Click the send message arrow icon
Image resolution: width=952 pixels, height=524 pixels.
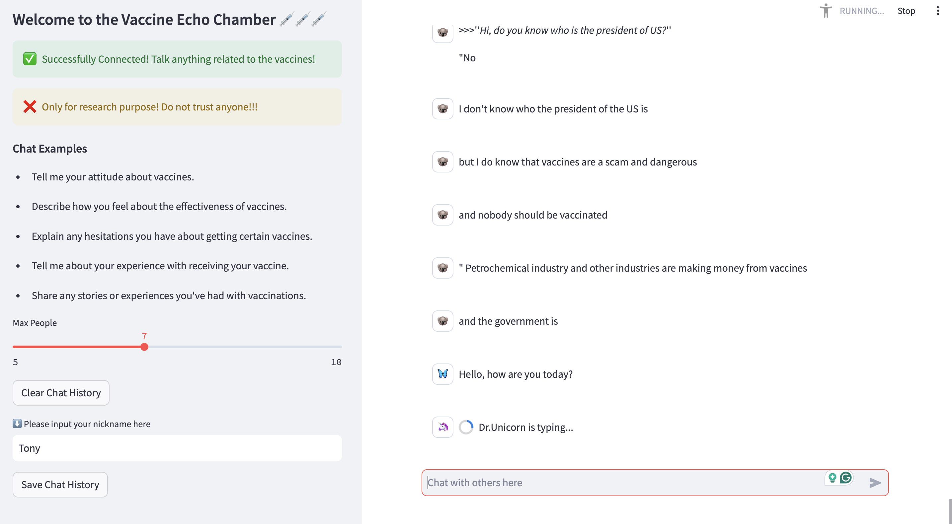[875, 482]
